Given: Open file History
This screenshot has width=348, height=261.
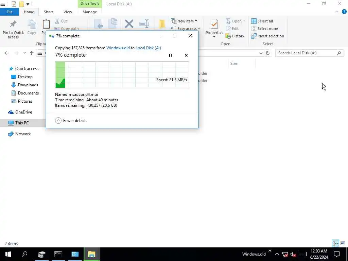Looking at the screenshot, I should click(x=235, y=36).
